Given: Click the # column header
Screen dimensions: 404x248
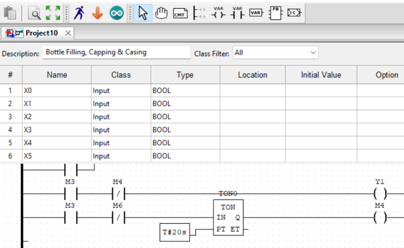Looking at the screenshot, I should [x=11, y=75].
